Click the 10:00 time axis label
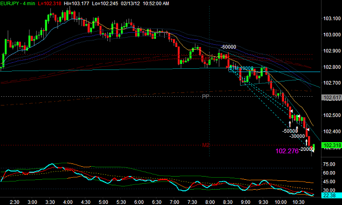Image resolution: width=342 pixels, height=205 pixels. tap(281, 202)
